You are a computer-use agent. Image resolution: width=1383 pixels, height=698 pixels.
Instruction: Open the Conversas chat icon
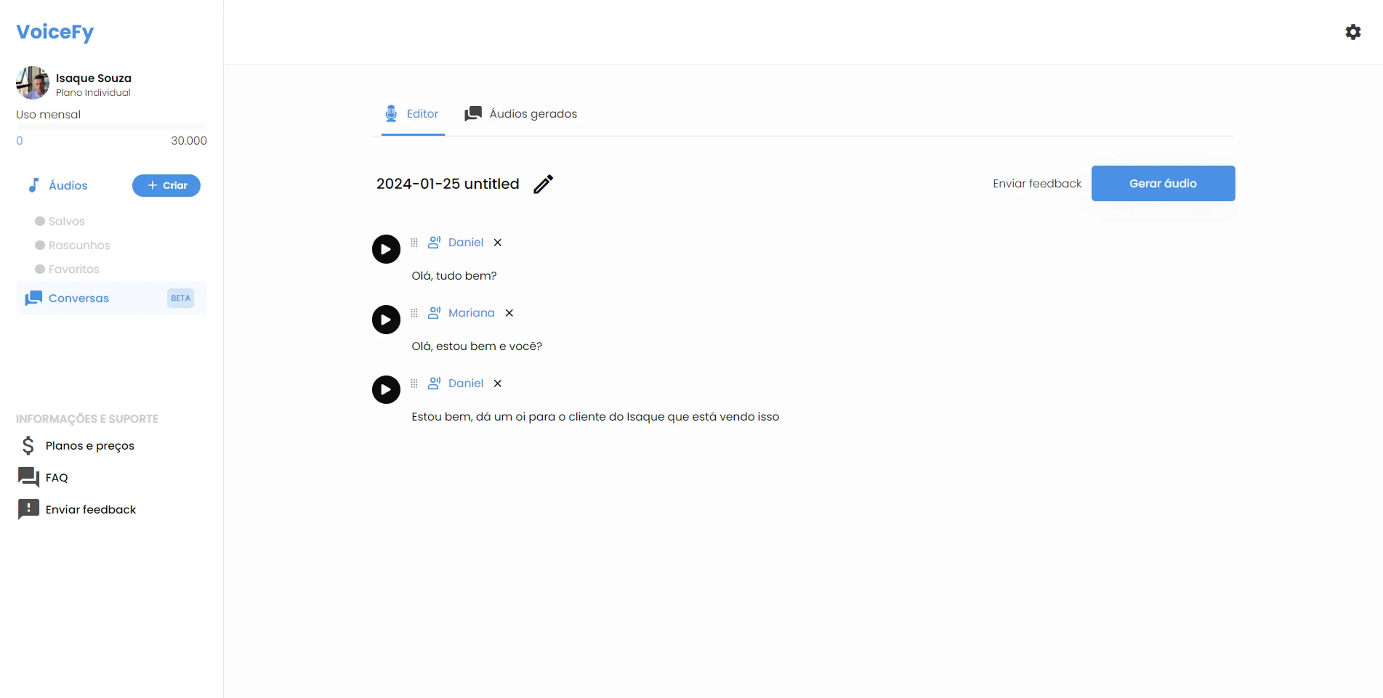click(33, 298)
